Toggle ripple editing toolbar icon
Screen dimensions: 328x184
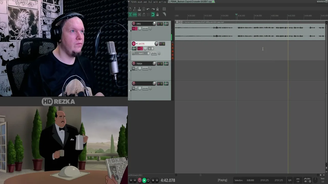[139, 15]
